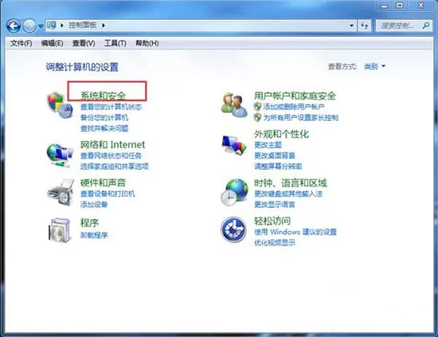438x337 pixels.
Task: Open the 文件(F) menu
Action: click(x=22, y=43)
